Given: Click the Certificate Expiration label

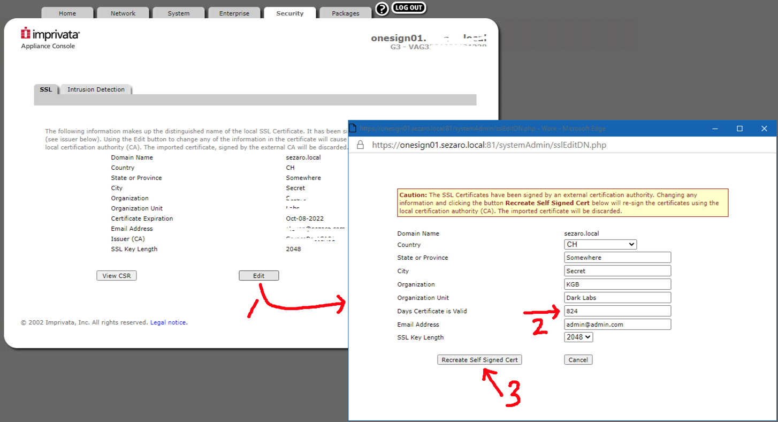Looking at the screenshot, I should [142, 218].
